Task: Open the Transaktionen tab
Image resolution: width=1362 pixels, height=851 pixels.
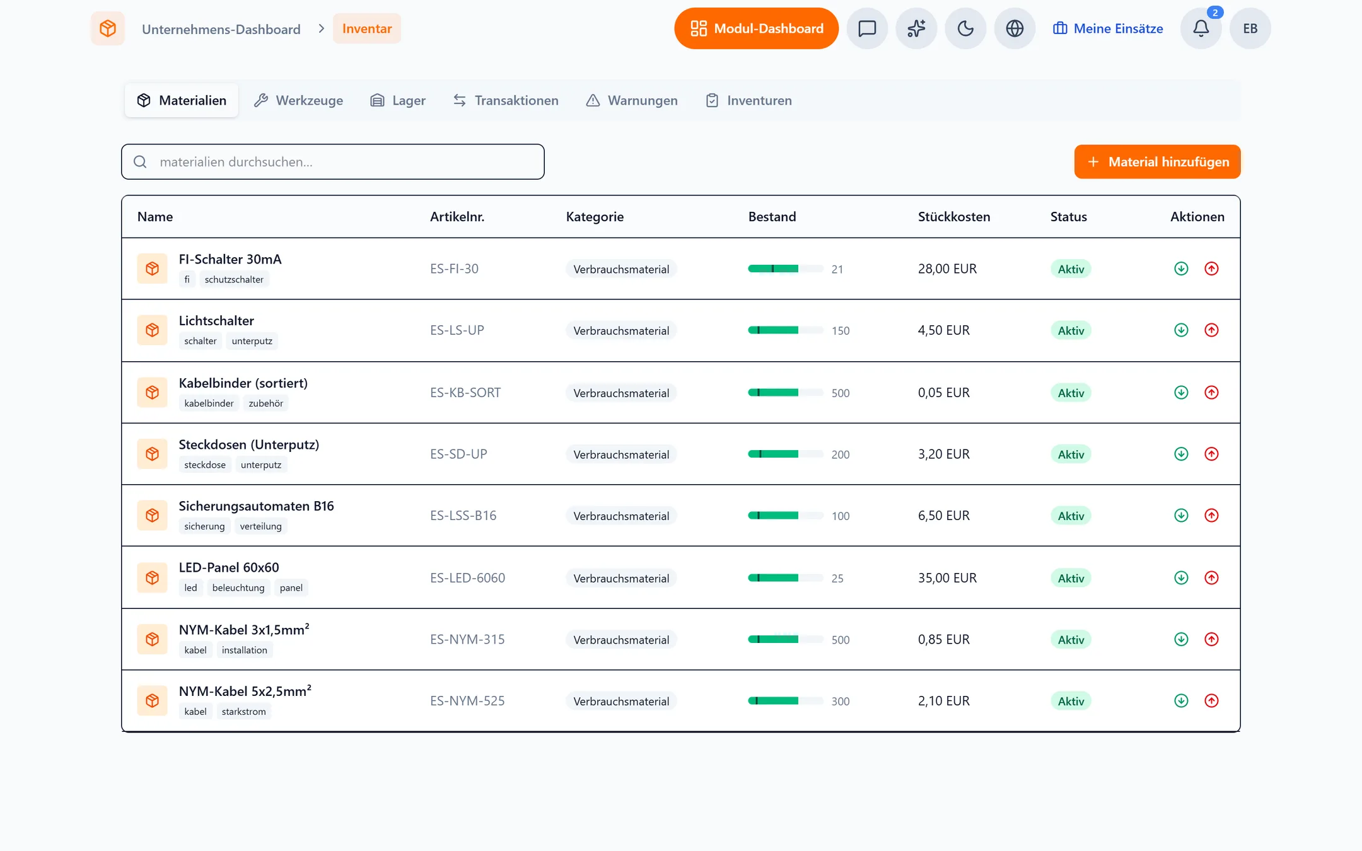Action: coord(506,100)
